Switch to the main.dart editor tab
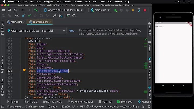 coord(16,22)
